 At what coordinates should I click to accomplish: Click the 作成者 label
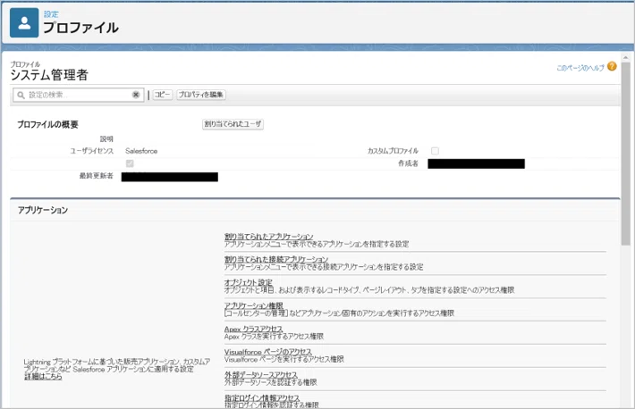coord(408,163)
